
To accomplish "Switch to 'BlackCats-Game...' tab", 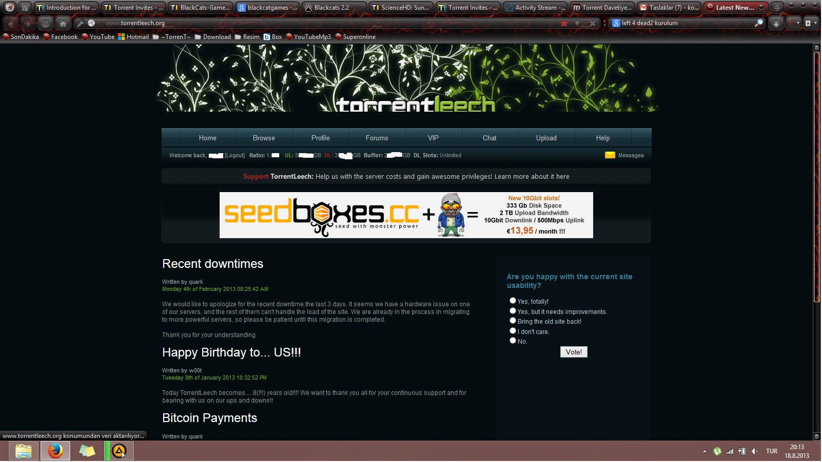I will pos(200,7).
